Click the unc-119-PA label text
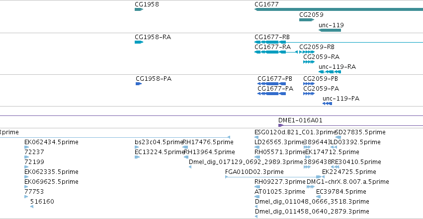423x219 pixels. 341,99
